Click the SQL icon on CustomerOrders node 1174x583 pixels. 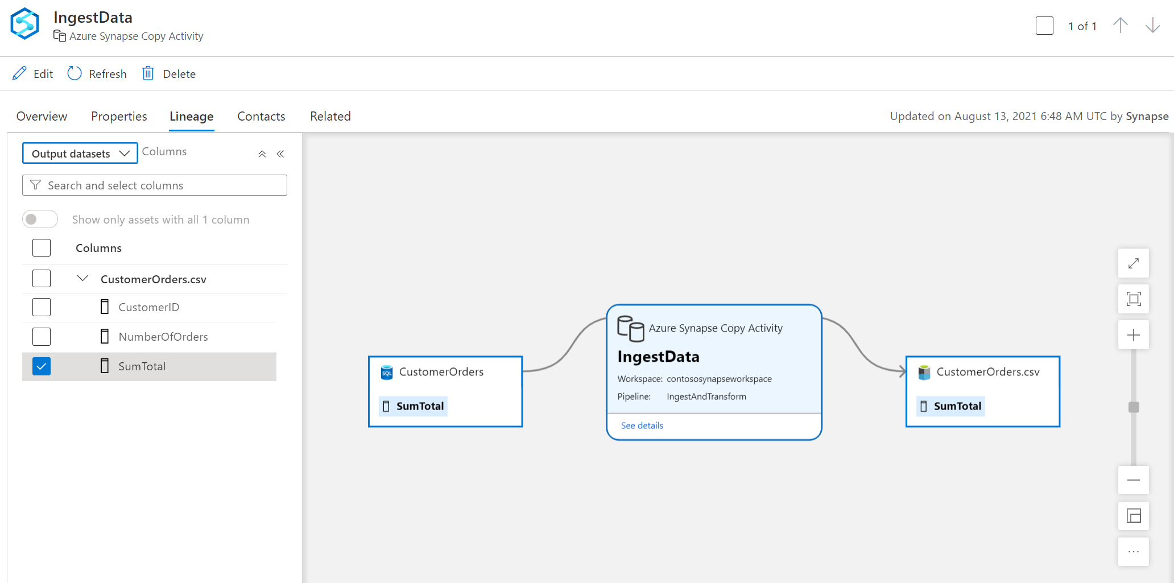[387, 372]
